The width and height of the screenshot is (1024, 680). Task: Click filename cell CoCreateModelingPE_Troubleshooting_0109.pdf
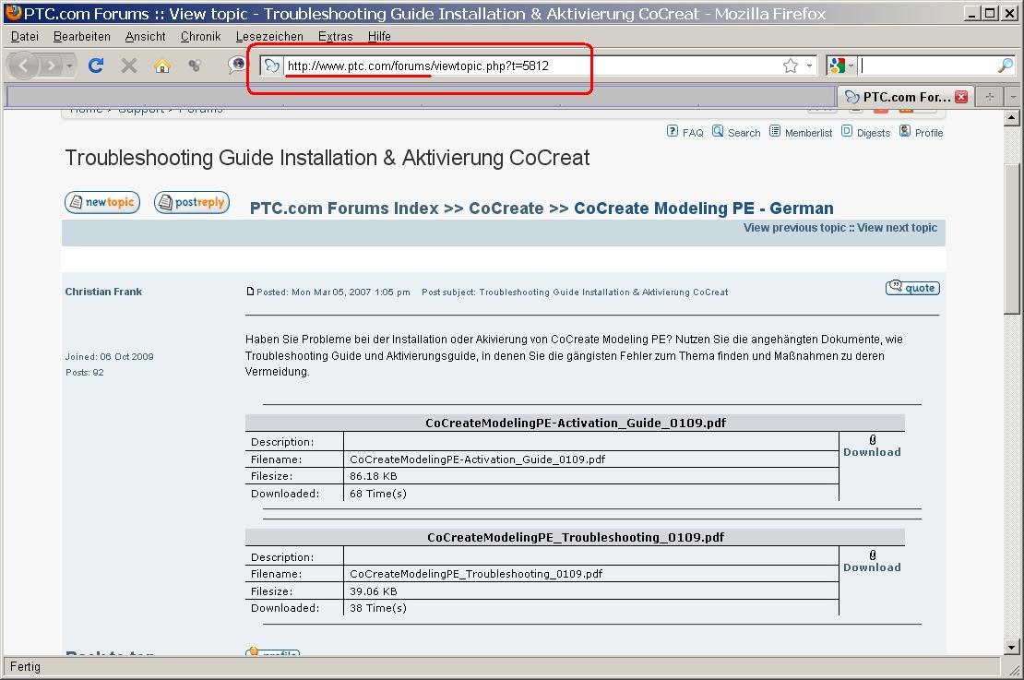tap(591, 574)
